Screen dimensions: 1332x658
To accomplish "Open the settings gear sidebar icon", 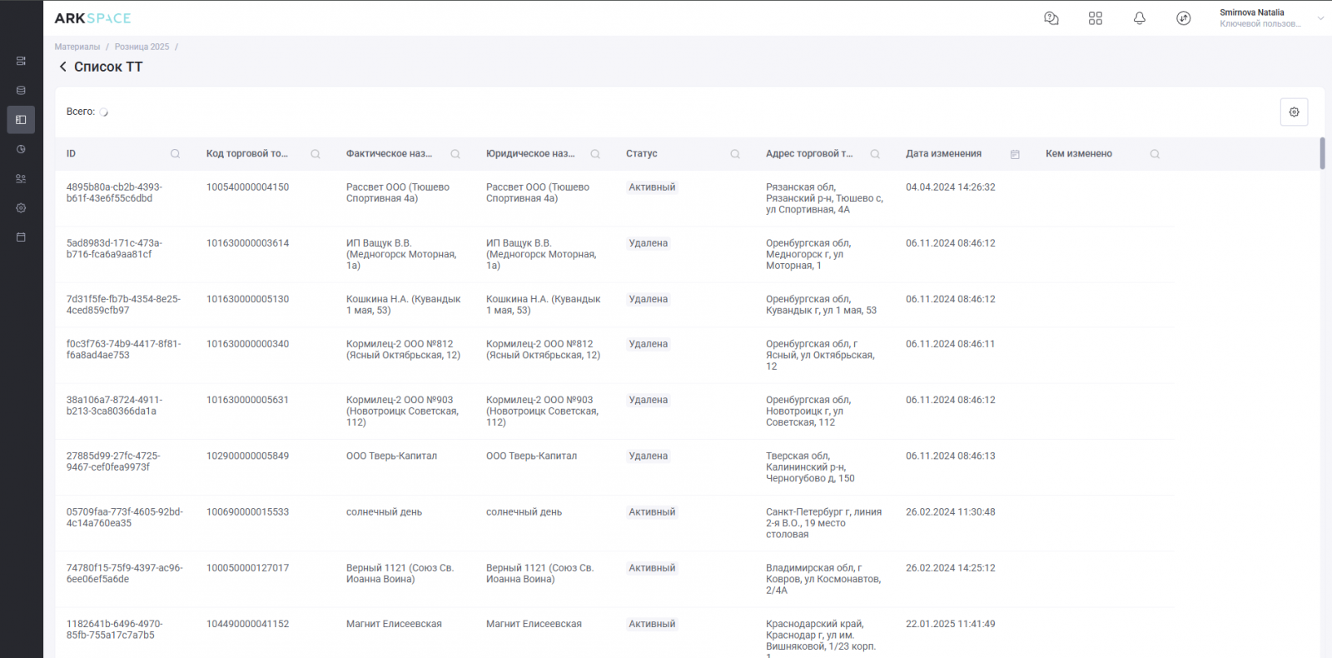I will tap(21, 208).
